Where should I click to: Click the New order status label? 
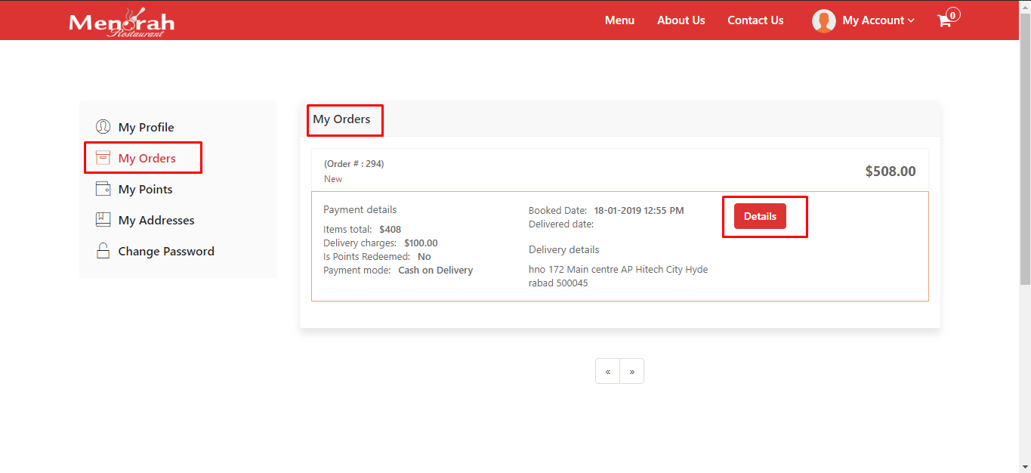pyautogui.click(x=333, y=179)
